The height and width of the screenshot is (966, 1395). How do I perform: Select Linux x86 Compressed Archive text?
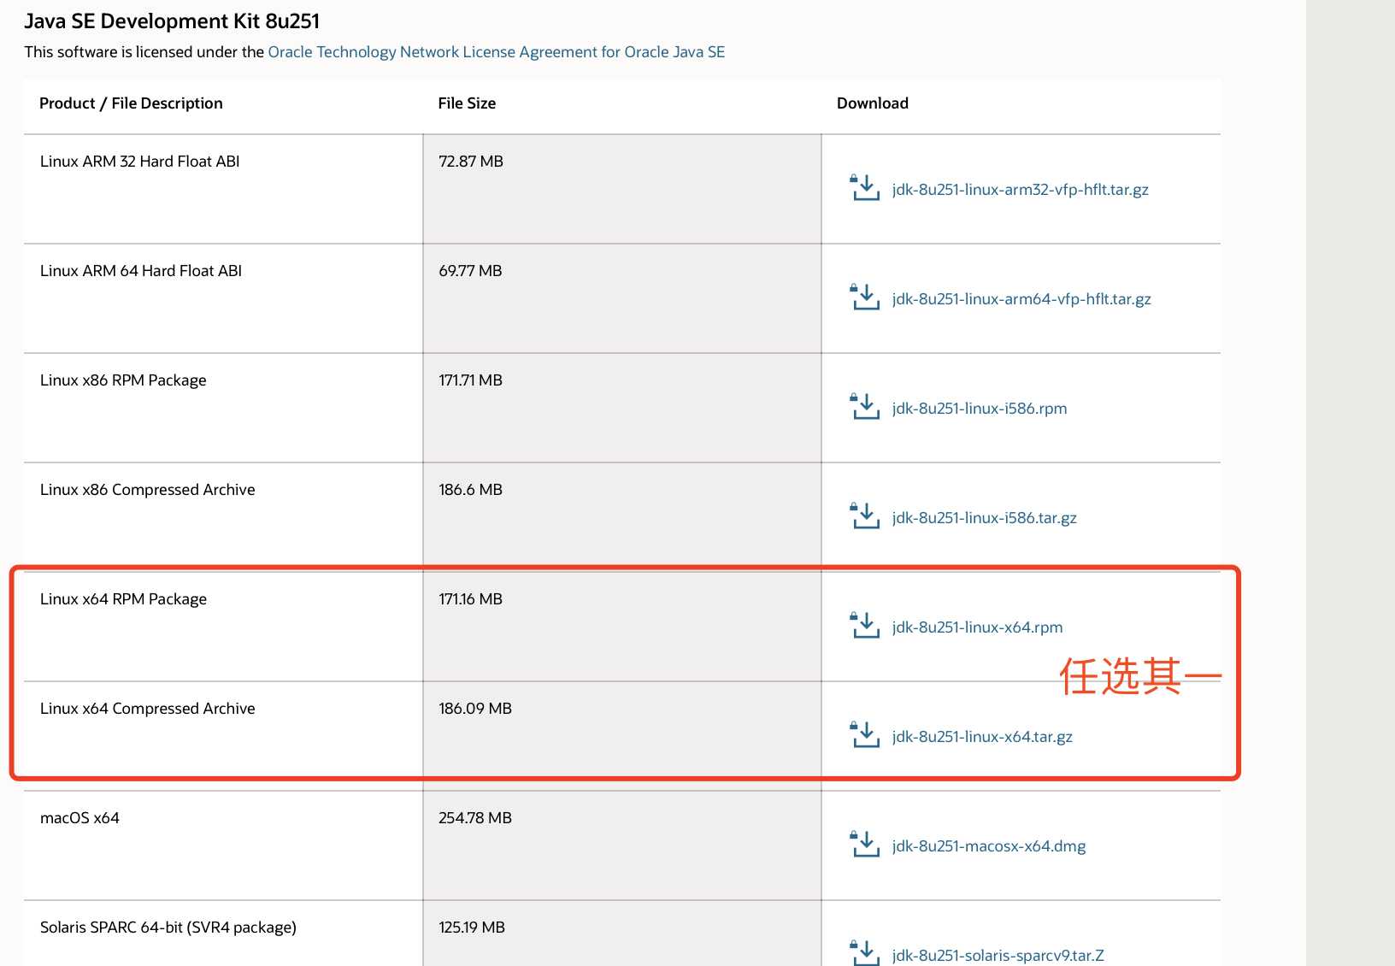[148, 490]
